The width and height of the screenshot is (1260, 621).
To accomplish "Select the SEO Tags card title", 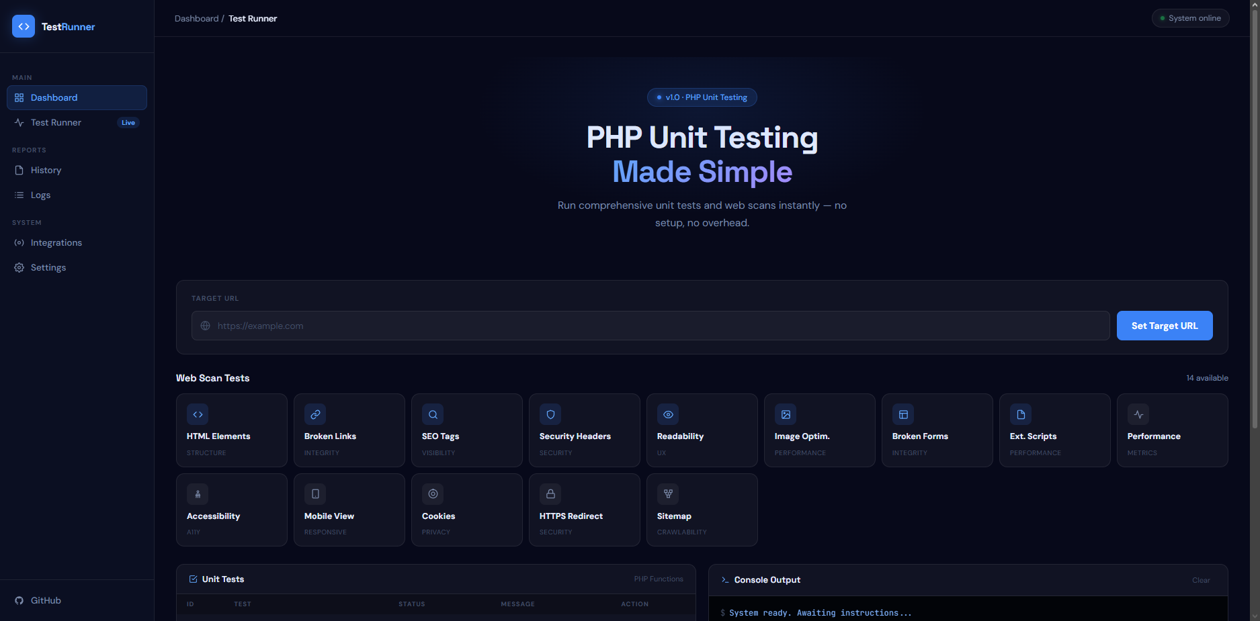I will [440, 436].
